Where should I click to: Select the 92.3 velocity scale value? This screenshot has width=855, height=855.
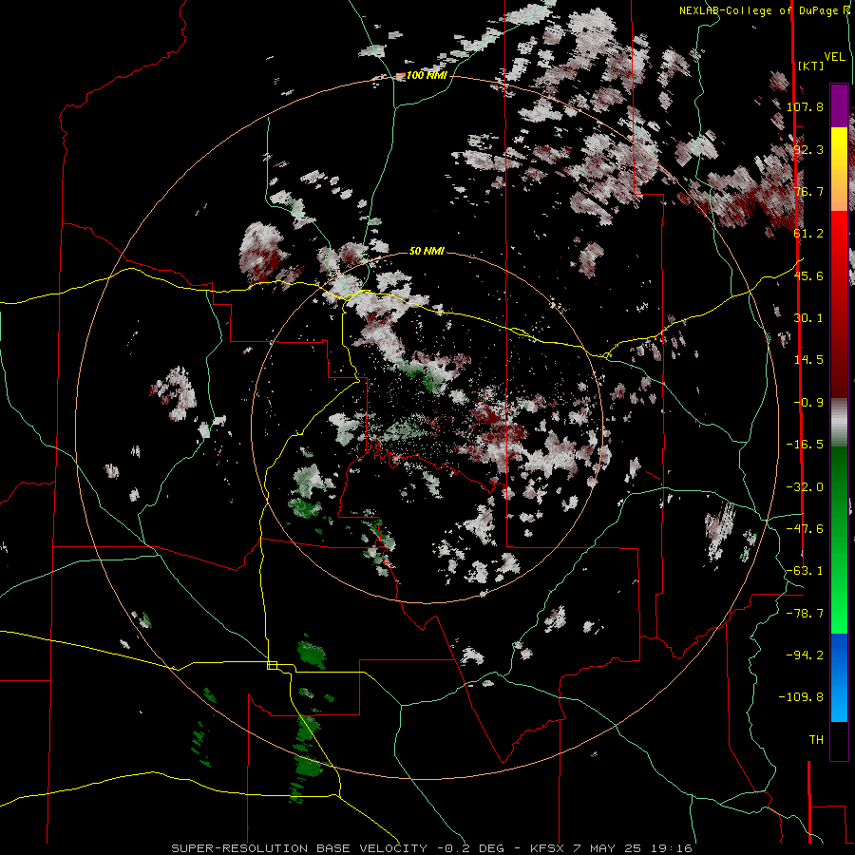[x=807, y=149]
